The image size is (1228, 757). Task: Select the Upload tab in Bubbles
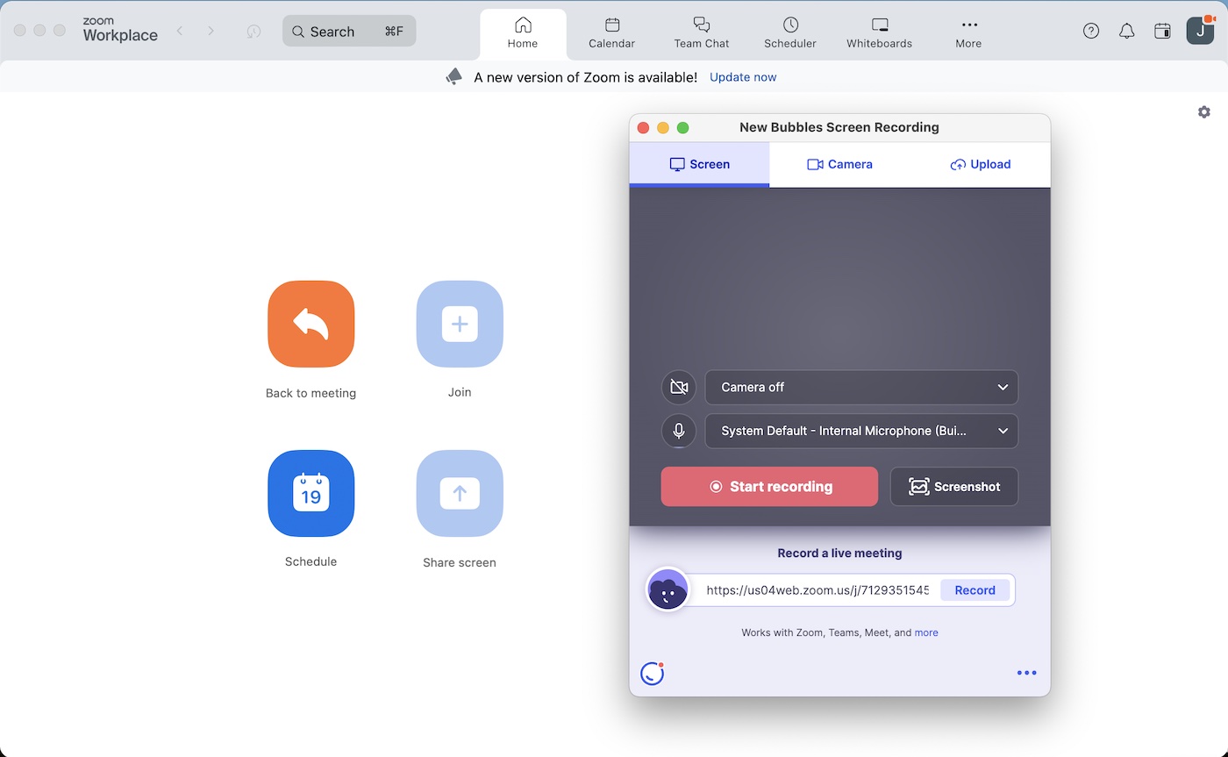point(980,164)
